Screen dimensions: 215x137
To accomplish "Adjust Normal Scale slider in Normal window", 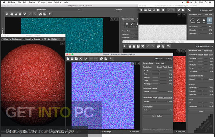I will (158, 110).
